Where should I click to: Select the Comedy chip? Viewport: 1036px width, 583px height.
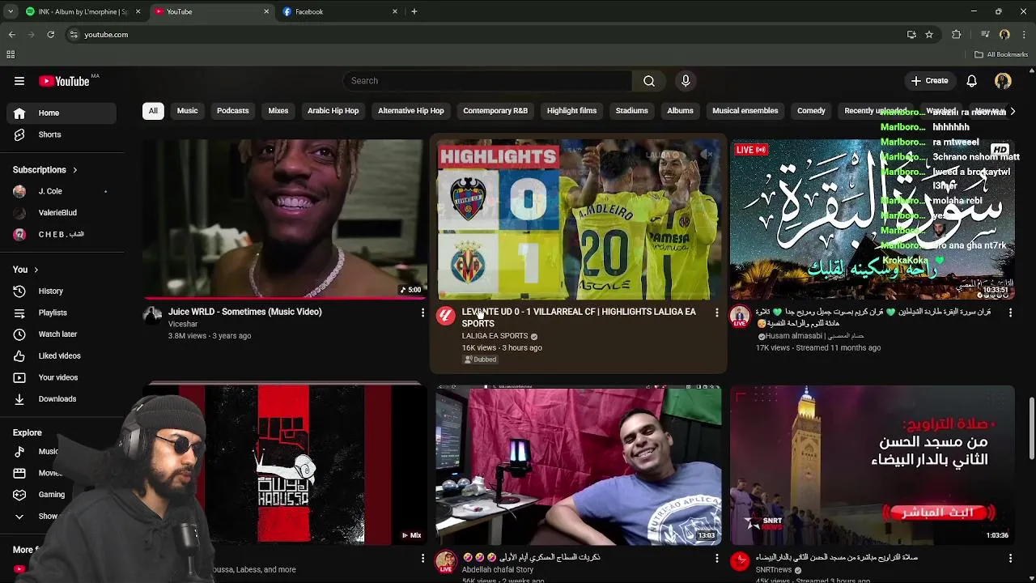click(811, 111)
